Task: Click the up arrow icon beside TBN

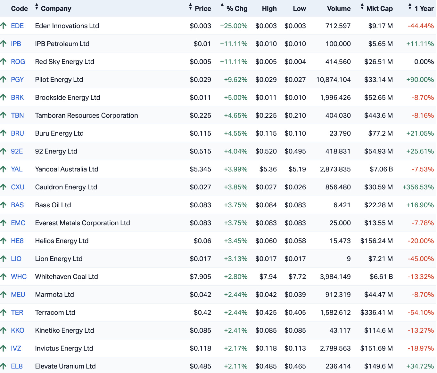Action: pyautogui.click(x=3, y=115)
